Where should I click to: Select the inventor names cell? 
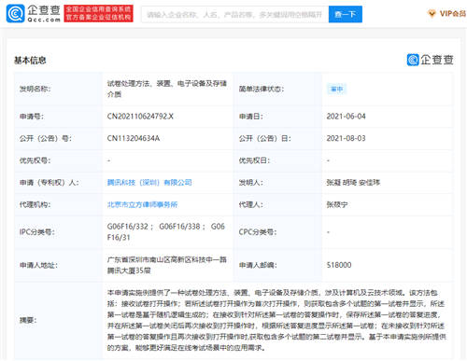point(353,183)
